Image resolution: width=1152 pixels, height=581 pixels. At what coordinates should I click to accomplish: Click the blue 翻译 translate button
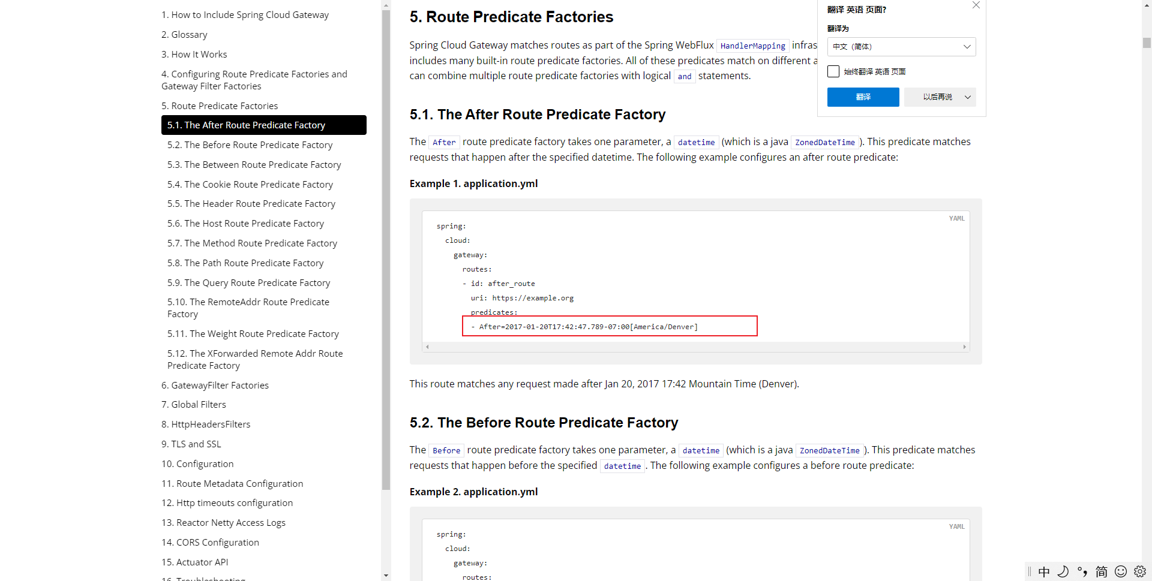[863, 97]
